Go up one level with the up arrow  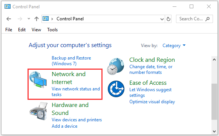click(x=37, y=19)
